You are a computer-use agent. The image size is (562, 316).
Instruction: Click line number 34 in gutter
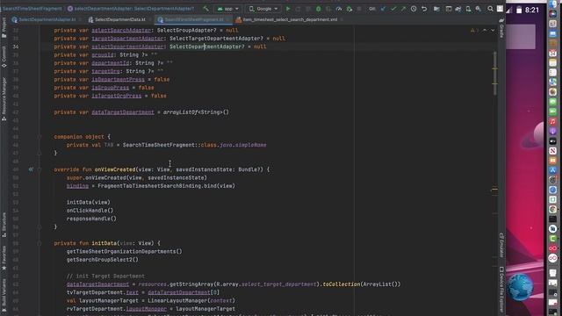coord(16,47)
